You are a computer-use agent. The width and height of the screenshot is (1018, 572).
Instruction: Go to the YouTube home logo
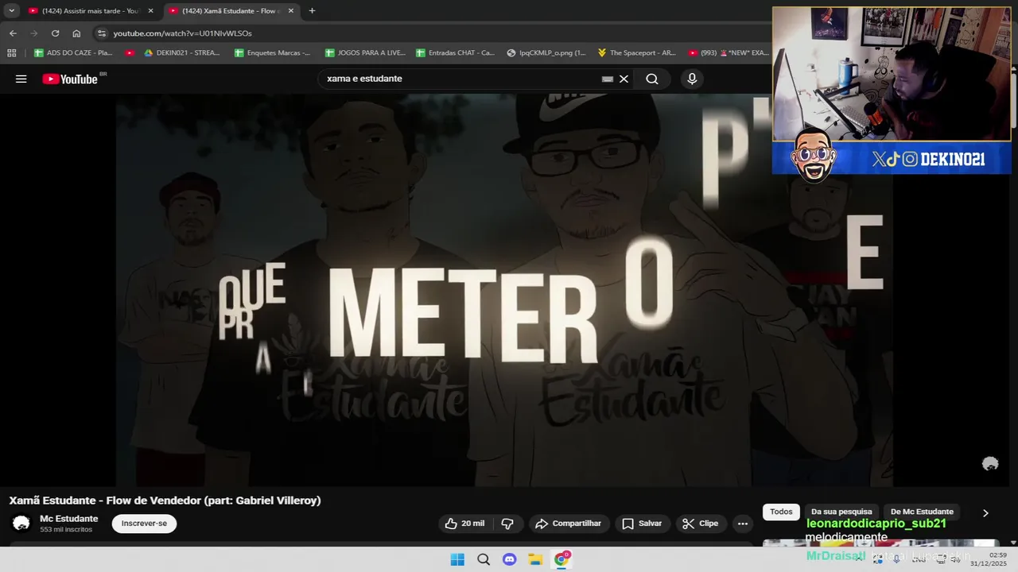69,79
